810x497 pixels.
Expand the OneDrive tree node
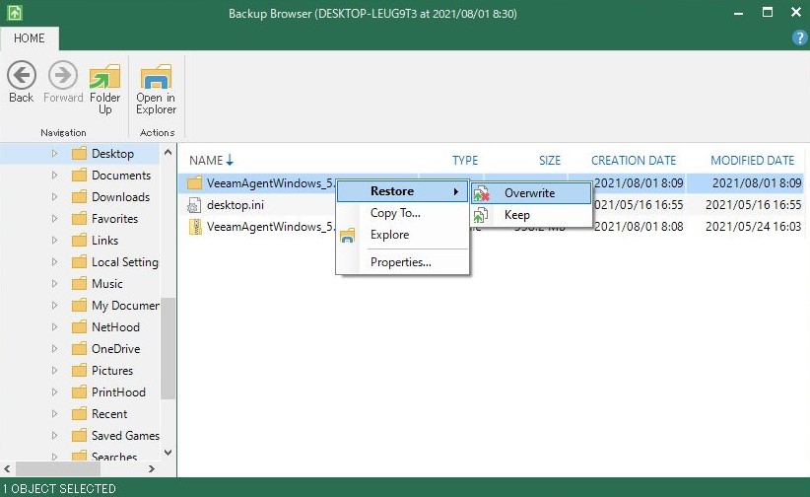click(x=54, y=349)
